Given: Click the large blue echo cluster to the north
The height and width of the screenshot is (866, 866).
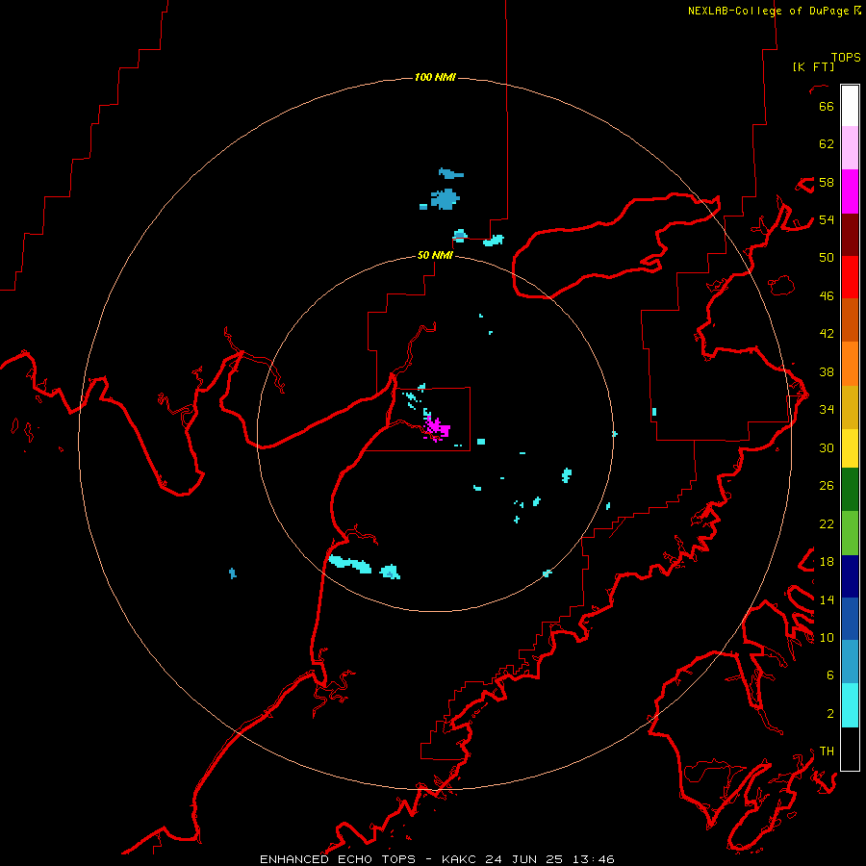Looking at the screenshot, I should tap(445, 199).
